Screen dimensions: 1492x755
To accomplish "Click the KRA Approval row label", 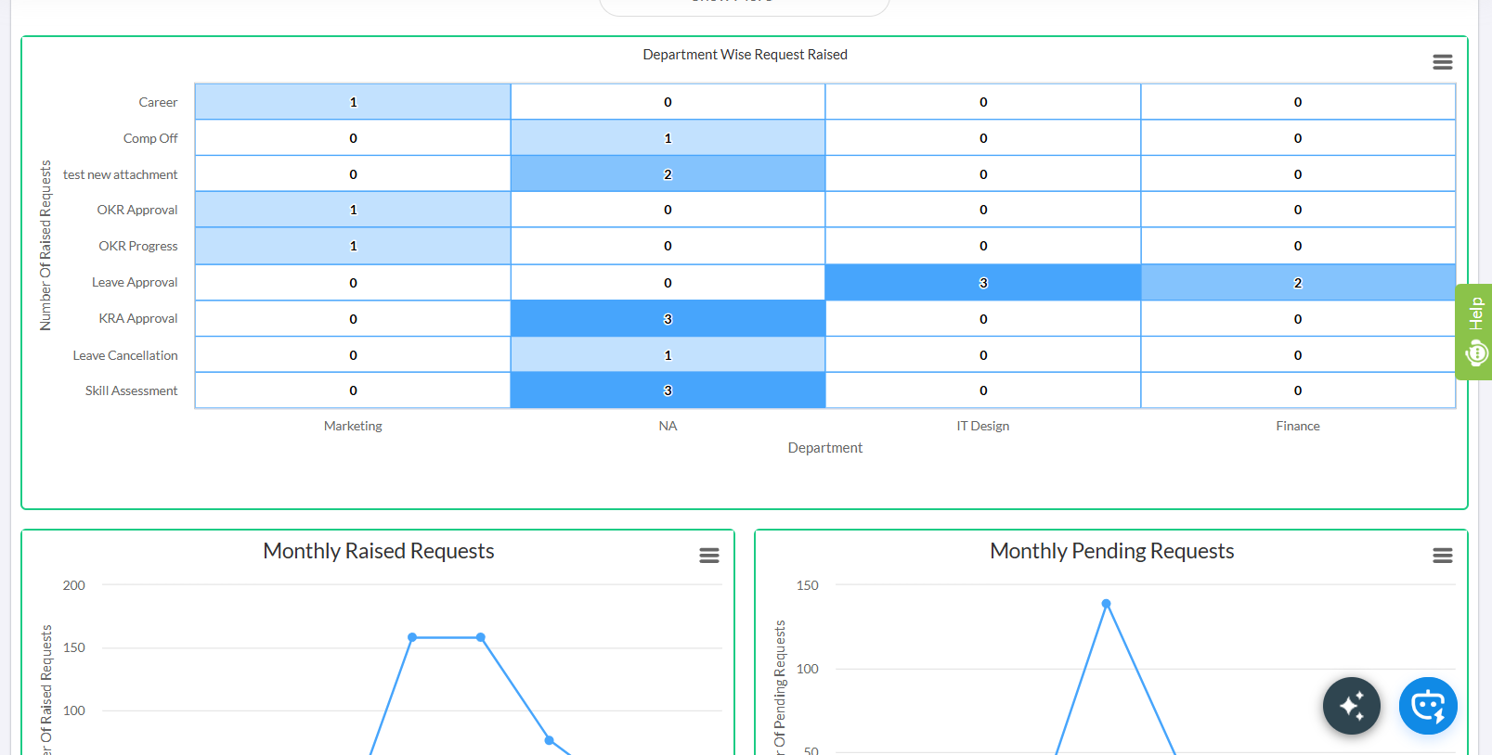I will [138, 318].
